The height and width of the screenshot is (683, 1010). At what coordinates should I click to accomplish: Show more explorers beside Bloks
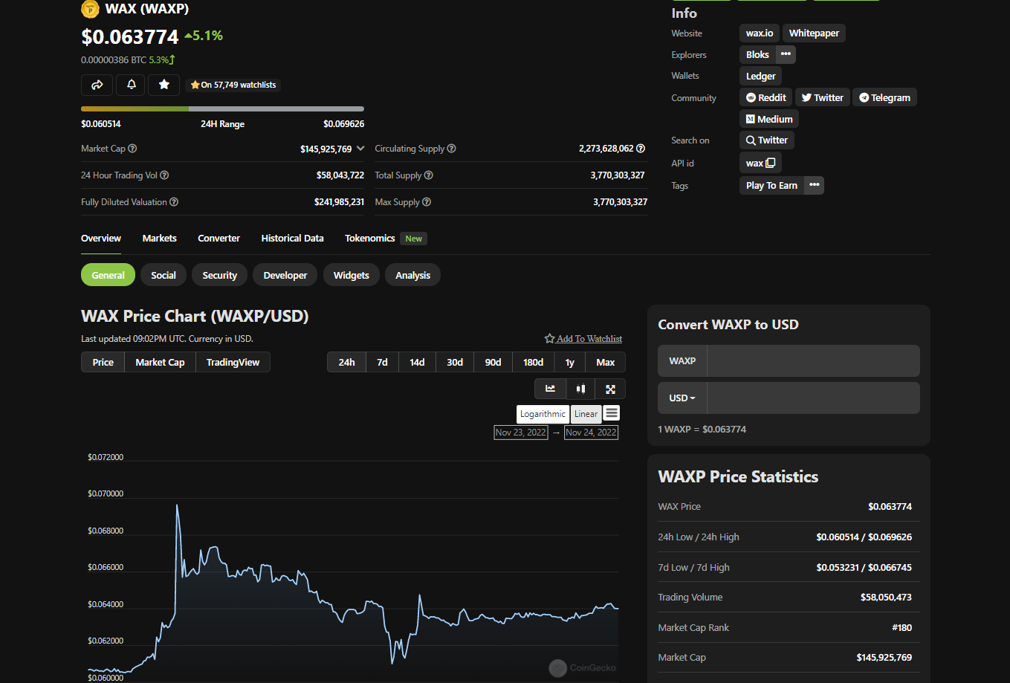786,54
